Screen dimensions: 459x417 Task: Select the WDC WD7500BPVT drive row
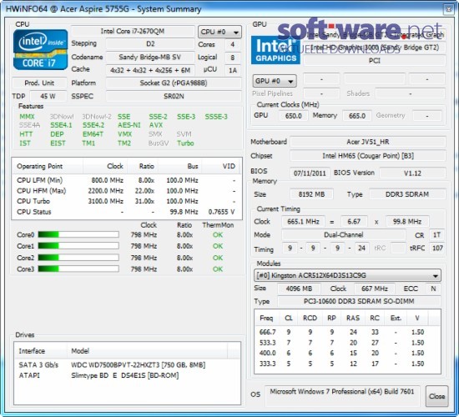tap(127, 365)
